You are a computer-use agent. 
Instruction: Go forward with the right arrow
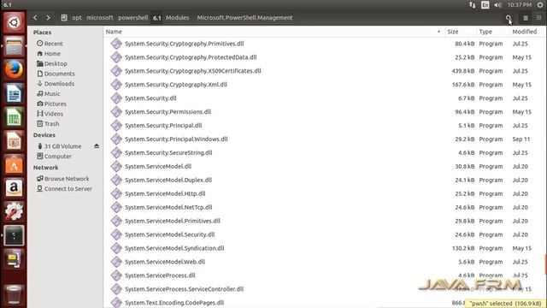tap(48, 17)
